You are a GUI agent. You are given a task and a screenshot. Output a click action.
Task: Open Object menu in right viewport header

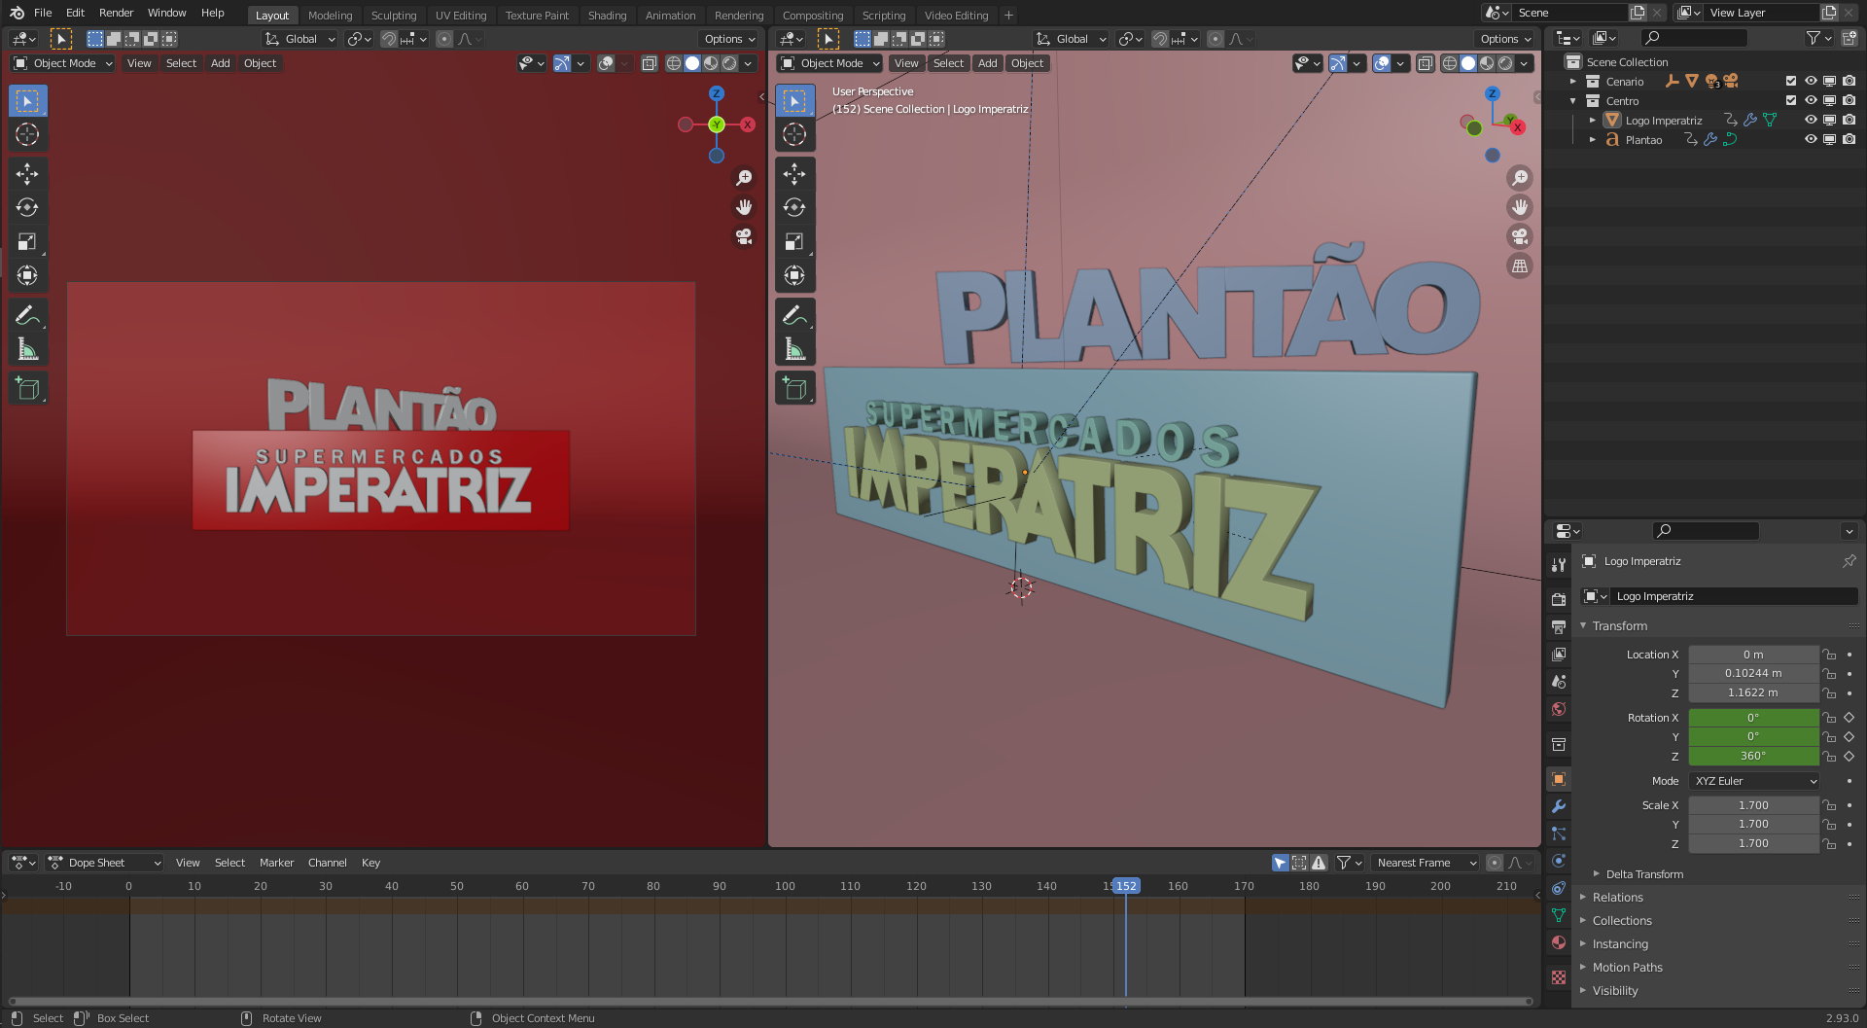point(1027,63)
